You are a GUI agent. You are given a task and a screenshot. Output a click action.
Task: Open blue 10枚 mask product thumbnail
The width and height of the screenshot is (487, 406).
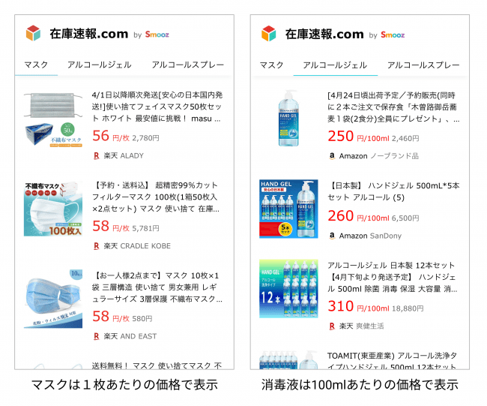(x=53, y=299)
